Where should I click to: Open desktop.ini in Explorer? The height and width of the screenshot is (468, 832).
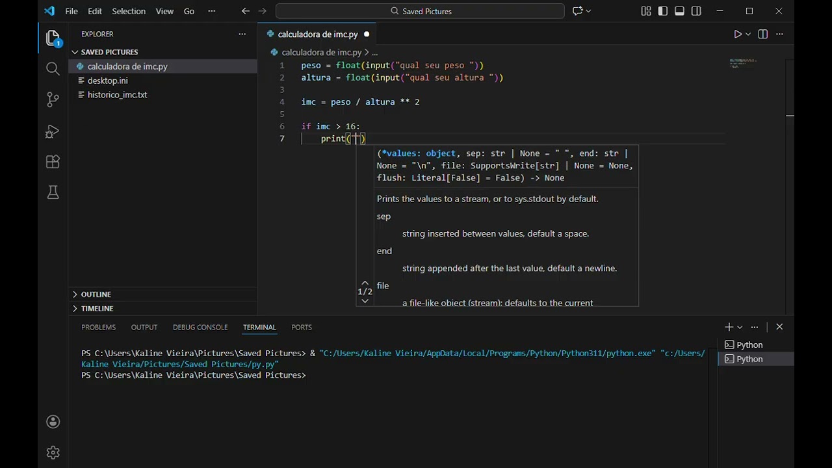point(162,81)
